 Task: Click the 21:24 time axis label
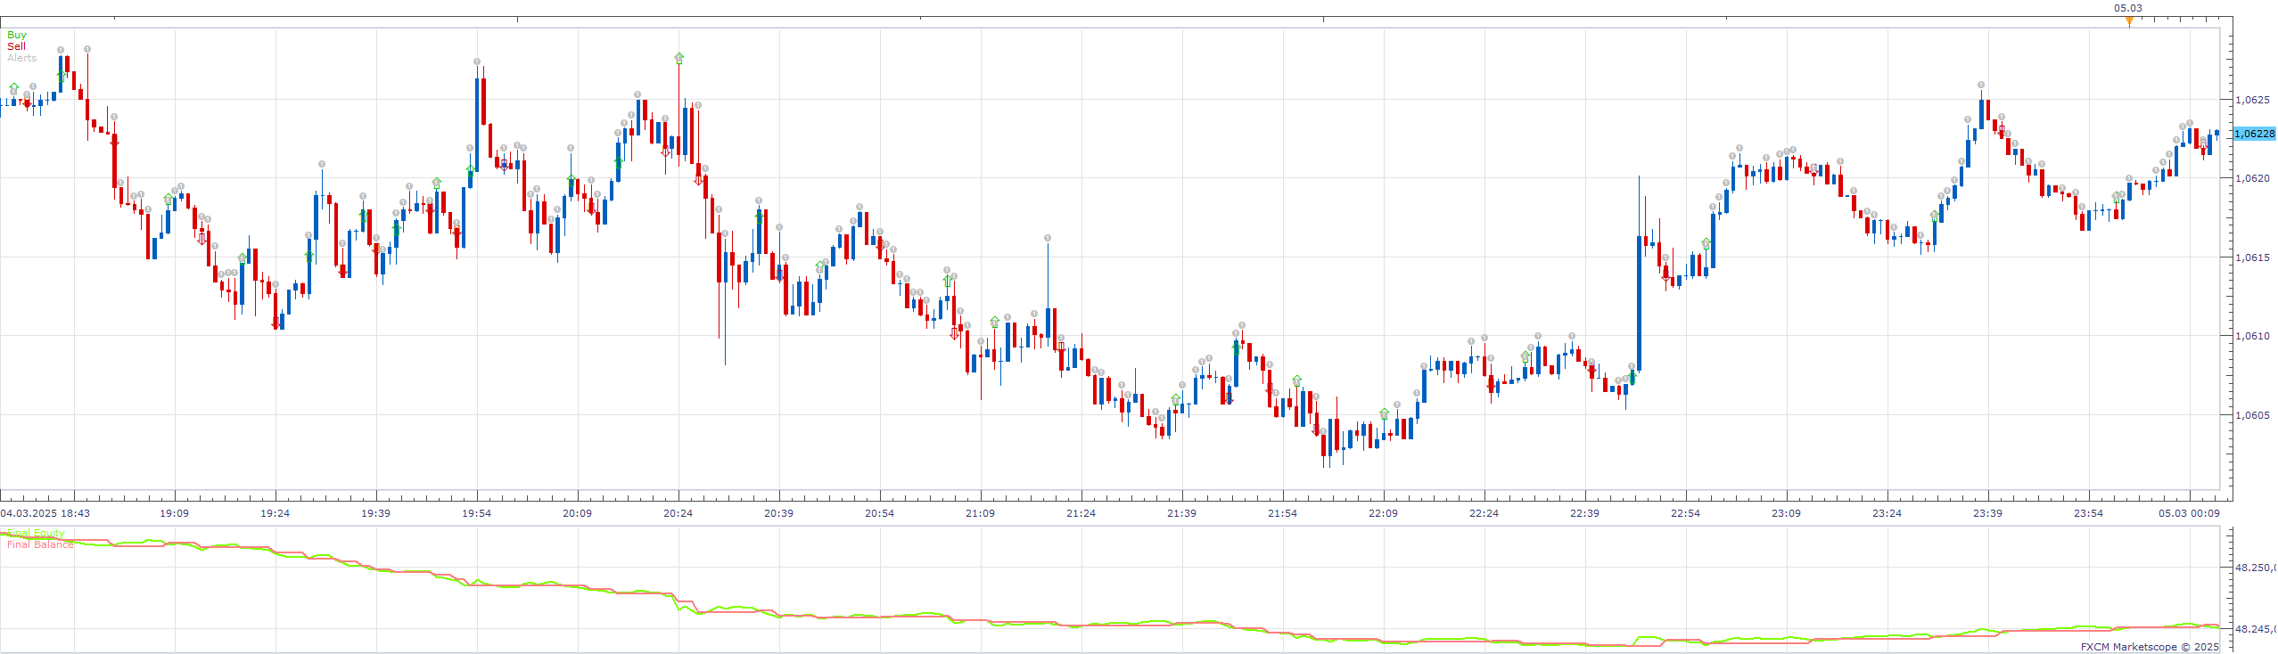tap(1081, 513)
